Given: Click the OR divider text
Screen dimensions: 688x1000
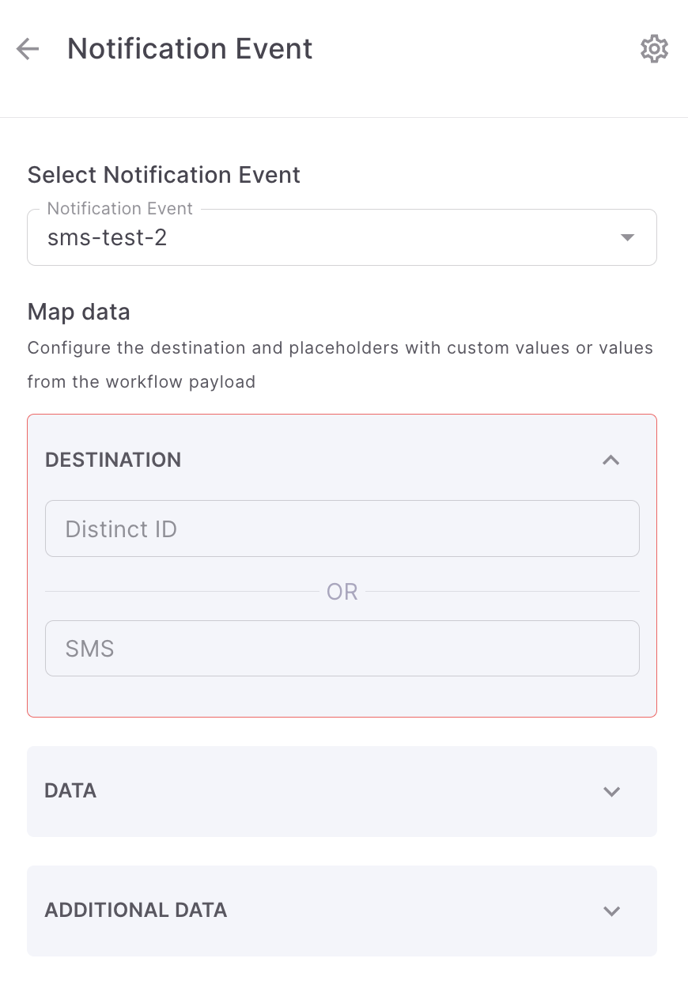Looking at the screenshot, I should pos(342,592).
